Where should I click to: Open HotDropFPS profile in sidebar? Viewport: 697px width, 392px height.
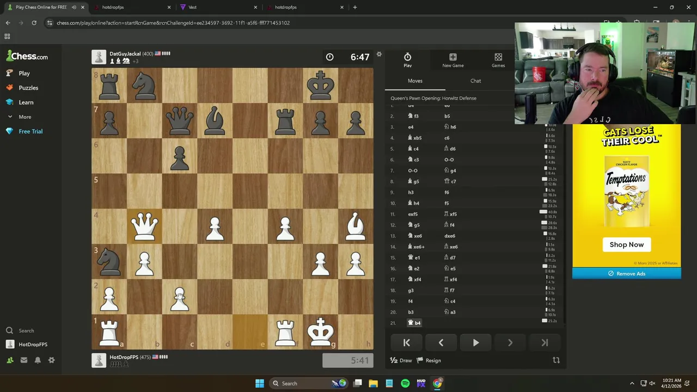27,345
